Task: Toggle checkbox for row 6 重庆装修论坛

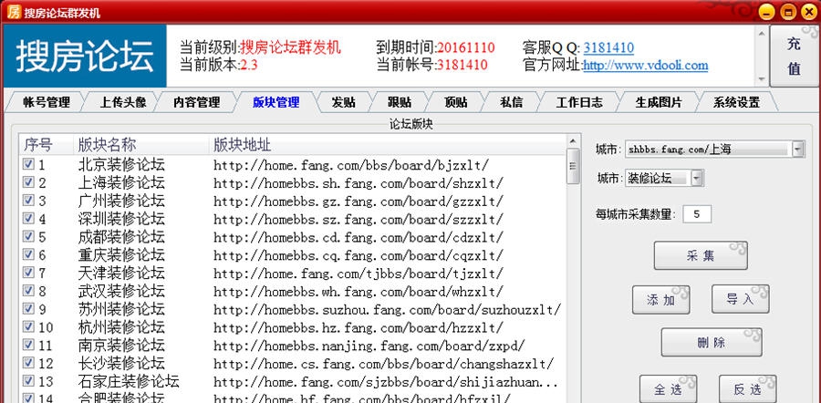Action: click(28, 254)
